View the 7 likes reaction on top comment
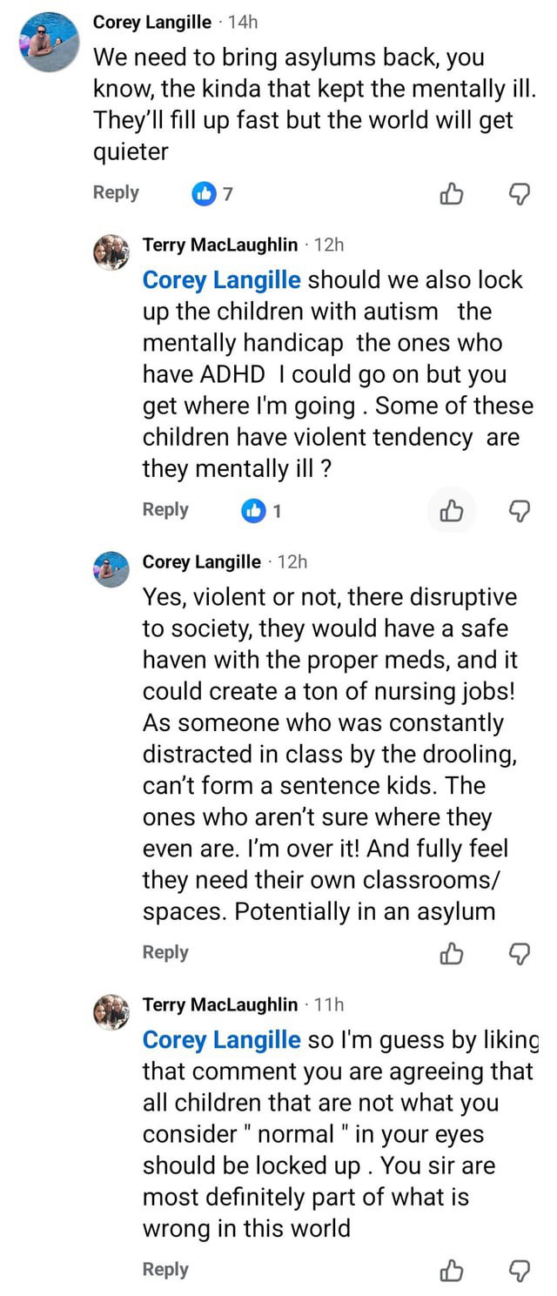 211,193
